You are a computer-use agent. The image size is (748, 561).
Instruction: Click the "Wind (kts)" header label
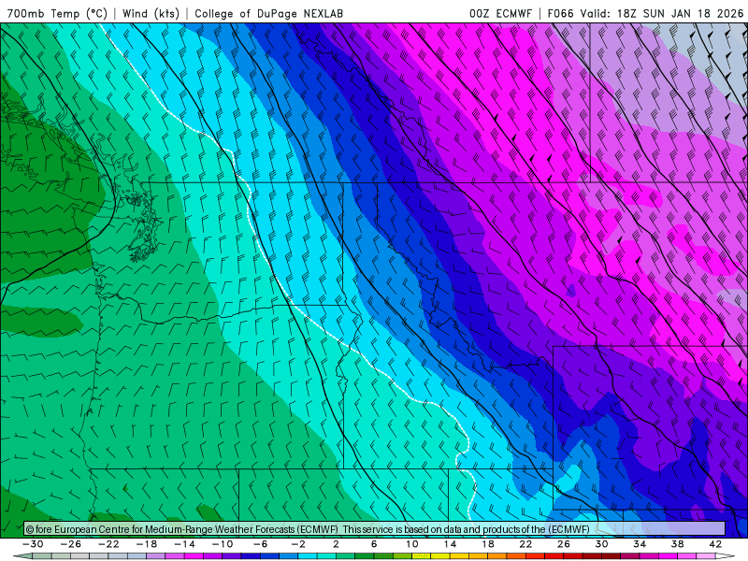pos(151,13)
